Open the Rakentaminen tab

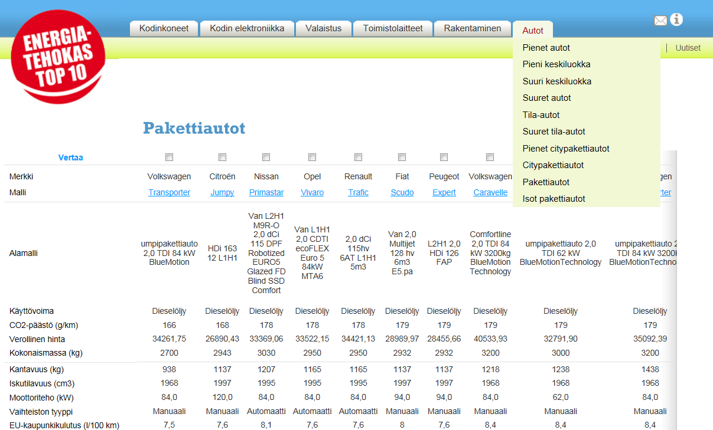tap(473, 28)
